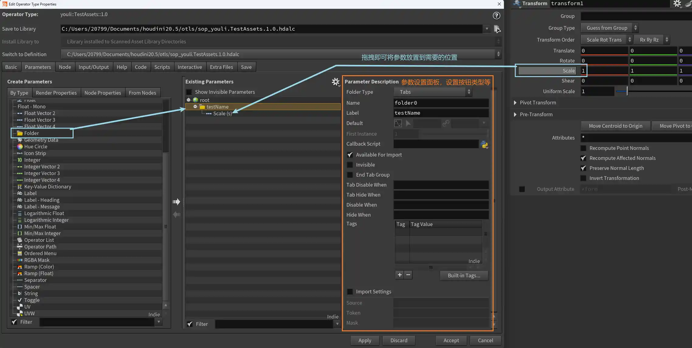Click the Built-in Tags button

pos(464,275)
